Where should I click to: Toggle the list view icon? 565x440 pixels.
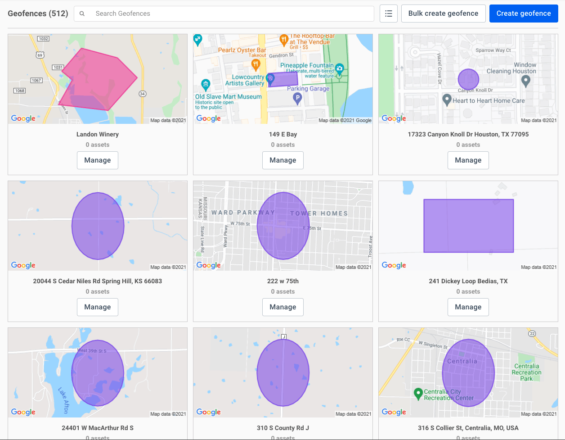[x=388, y=13]
